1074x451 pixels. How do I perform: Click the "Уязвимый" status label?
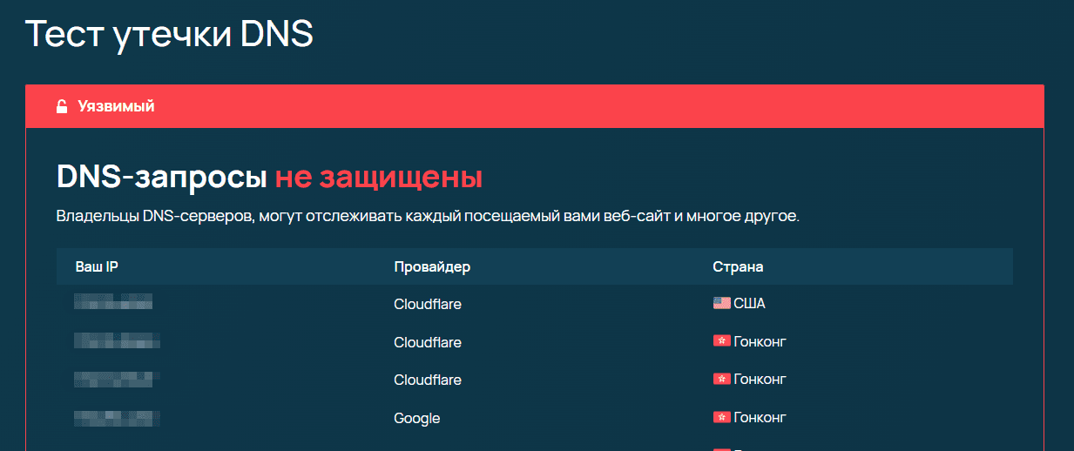click(116, 107)
